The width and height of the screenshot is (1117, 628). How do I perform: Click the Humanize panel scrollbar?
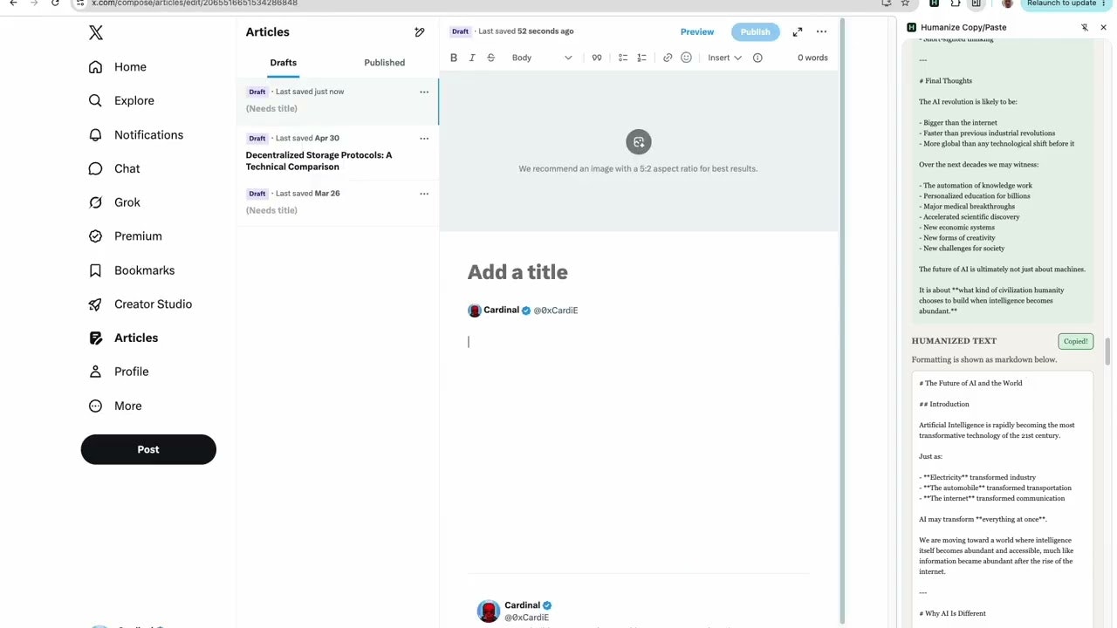(1108, 352)
